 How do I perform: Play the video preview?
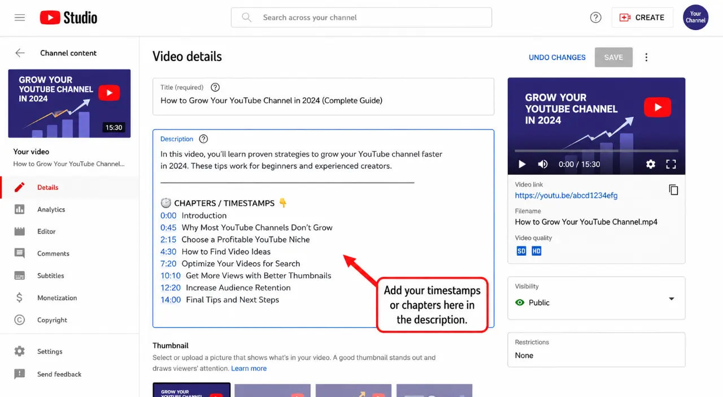[522, 164]
